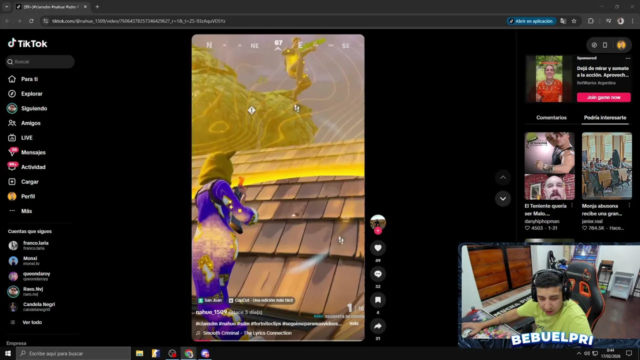Click the address bar URL
The height and width of the screenshot is (360, 640).
(139, 21)
